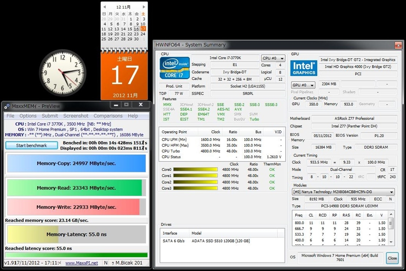This screenshot has width=406, height=271.
Task: Click the Close button in HWiNFO64
Action: [x=392, y=258]
